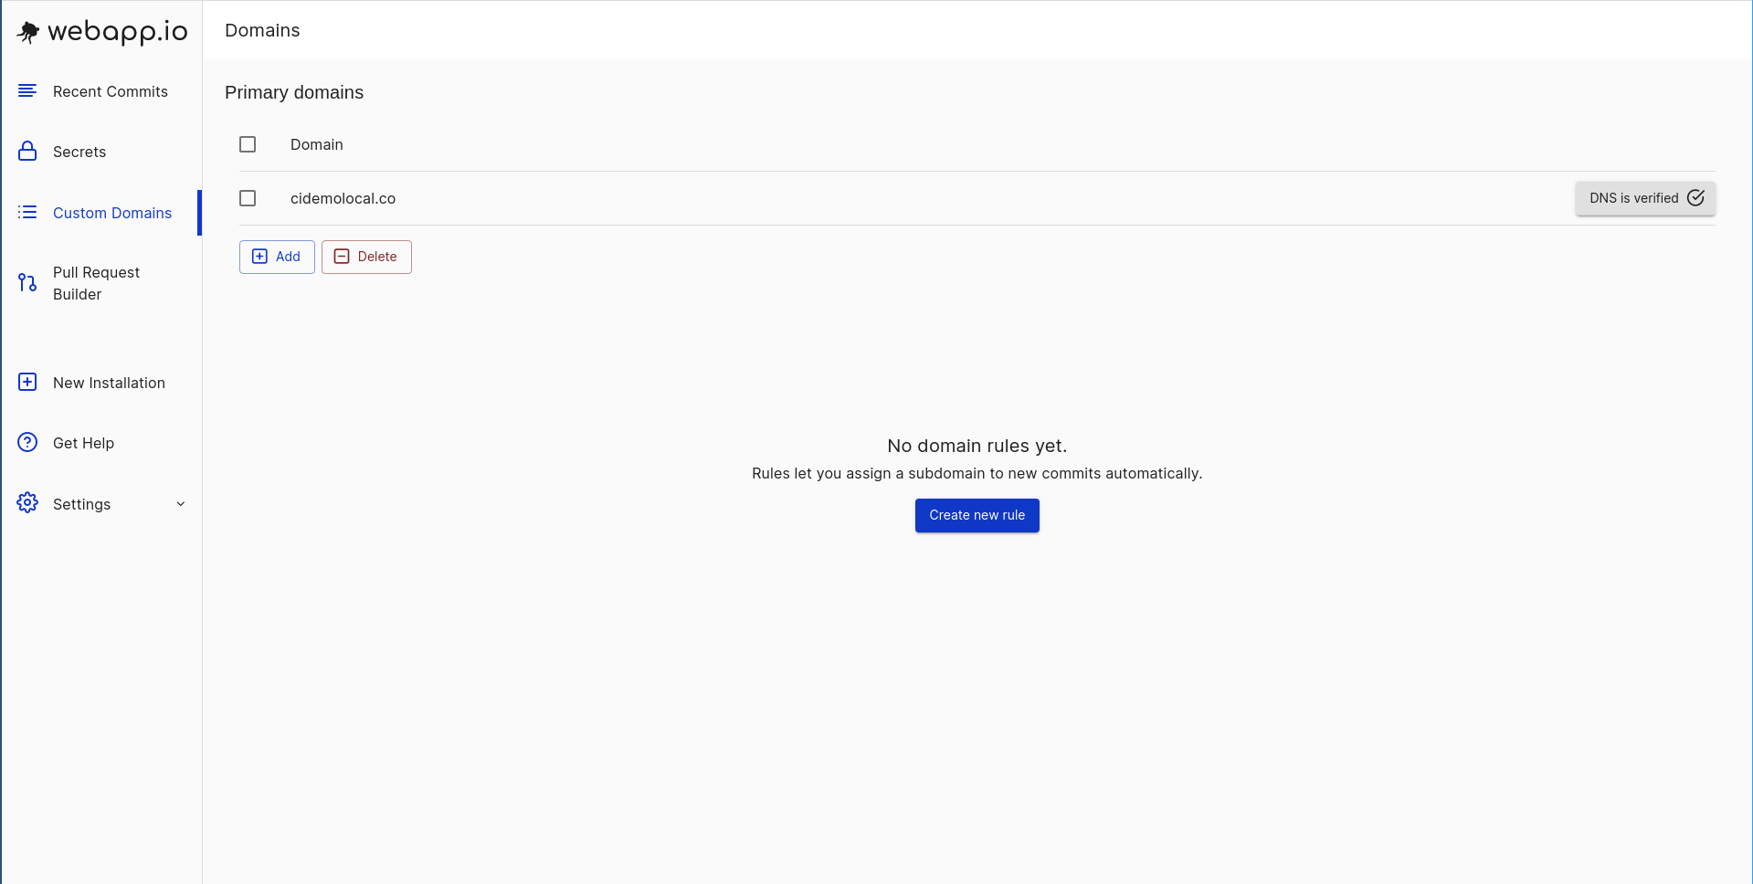Click the plus icon in the Add button

(259, 257)
